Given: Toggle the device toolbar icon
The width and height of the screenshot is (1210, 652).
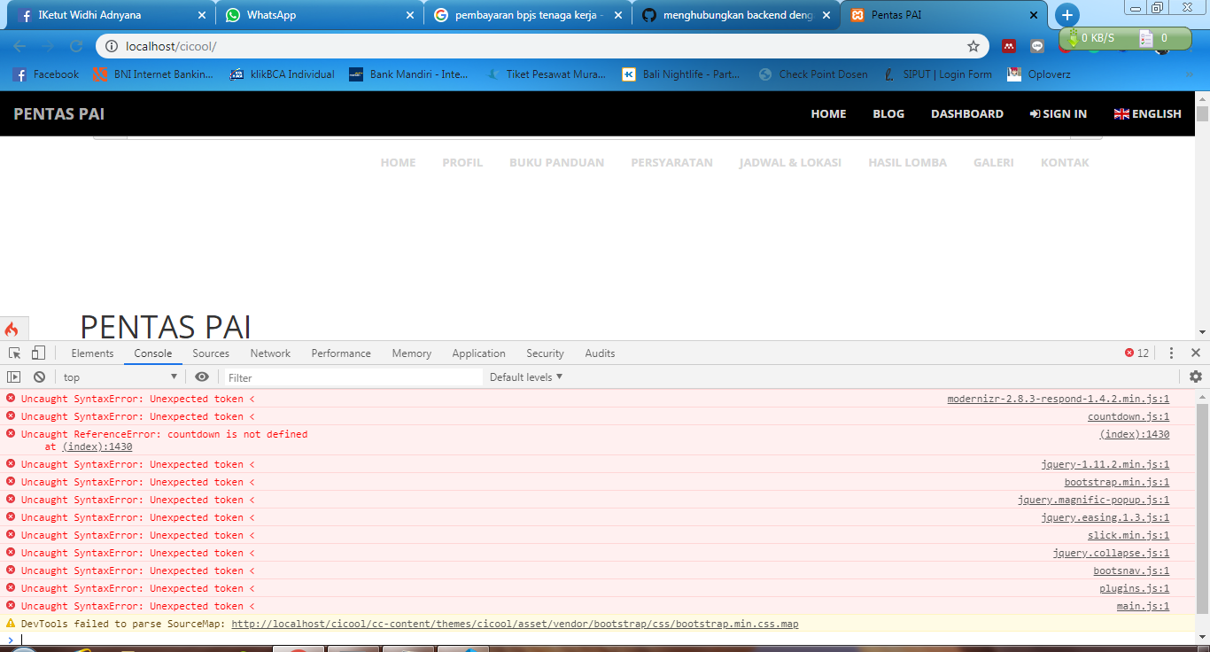Looking at the screenshot, I should pyautogui.click(x=36, y=353).
